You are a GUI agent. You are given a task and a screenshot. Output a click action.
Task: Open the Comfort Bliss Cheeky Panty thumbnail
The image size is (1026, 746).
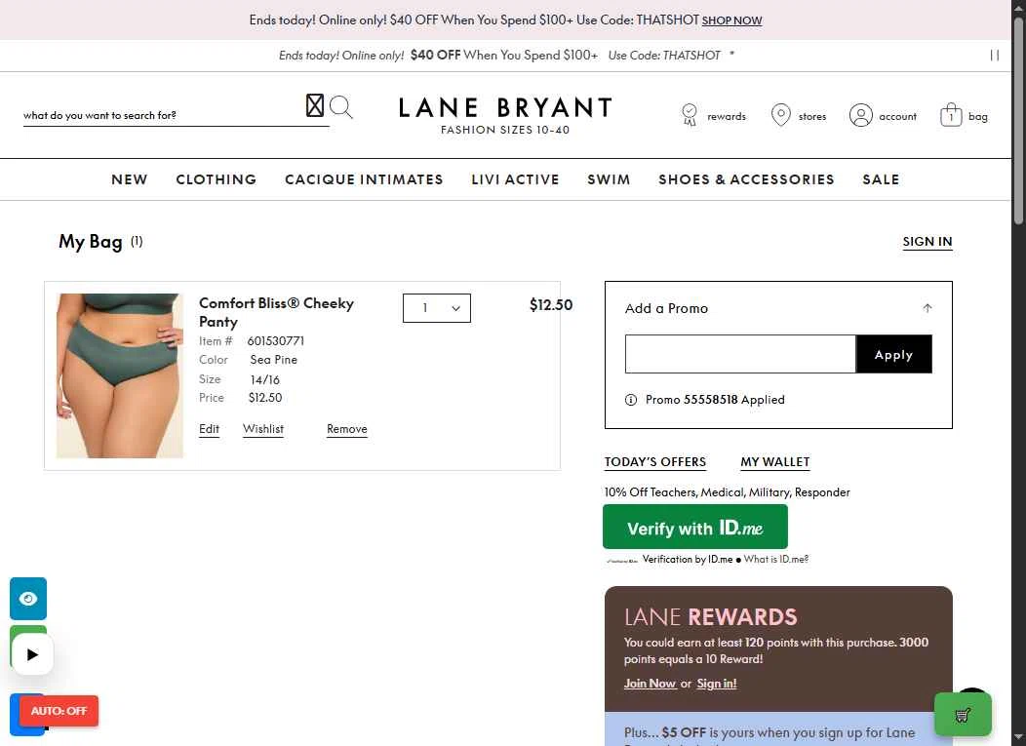[120, 375]
